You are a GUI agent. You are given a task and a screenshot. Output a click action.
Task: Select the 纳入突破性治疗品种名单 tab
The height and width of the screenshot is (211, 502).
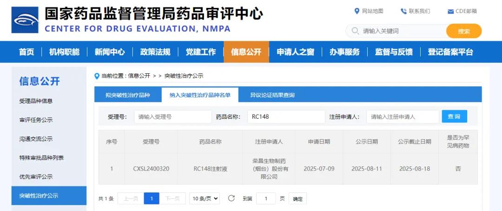tap(200, 95)
